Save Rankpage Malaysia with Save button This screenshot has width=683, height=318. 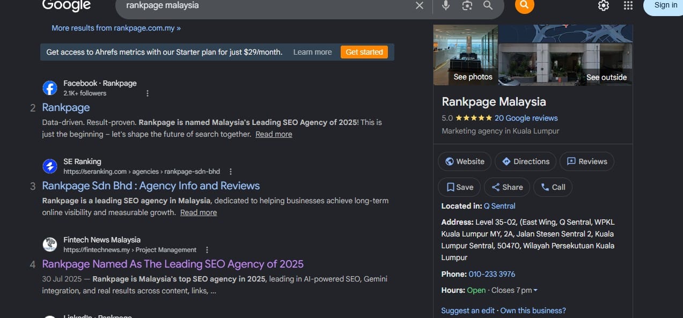point(459,187)
